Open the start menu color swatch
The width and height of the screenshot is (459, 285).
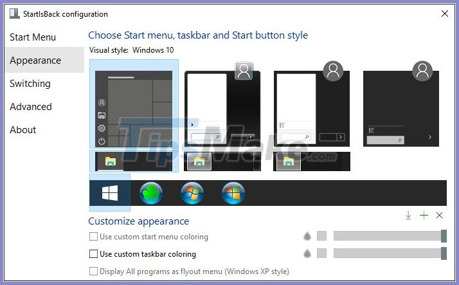321,236
